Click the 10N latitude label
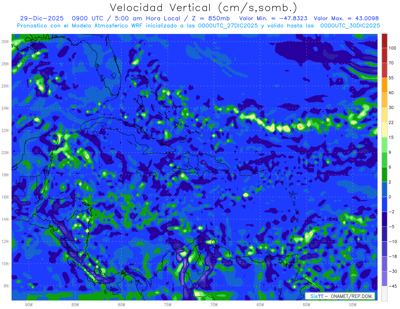The width and height of the screenshot is (400, 309). pyautogui.click(x=5, y=264)
